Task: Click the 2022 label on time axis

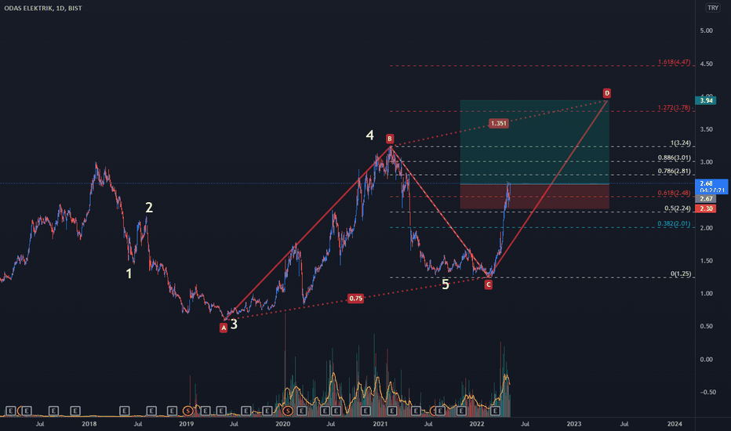Action: point(476,424)
